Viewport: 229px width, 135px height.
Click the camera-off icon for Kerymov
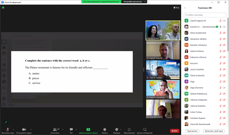click(x=224, y=63)
